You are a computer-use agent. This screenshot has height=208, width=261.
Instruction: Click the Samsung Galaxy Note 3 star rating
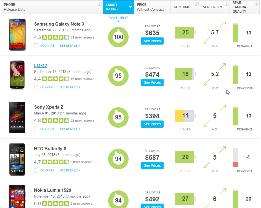[55, 37]
